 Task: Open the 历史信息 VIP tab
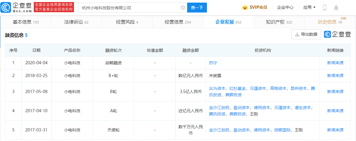click(x=330, y=22)
